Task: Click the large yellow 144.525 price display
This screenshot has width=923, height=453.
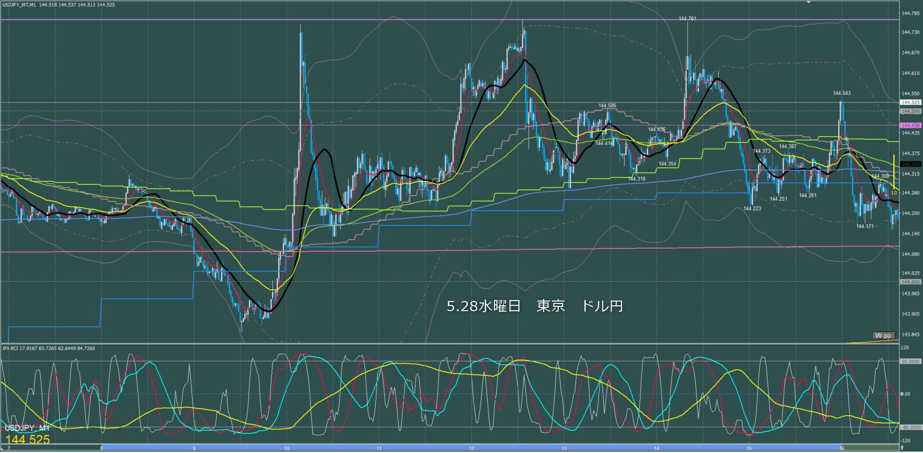Action: pos(27,439)
